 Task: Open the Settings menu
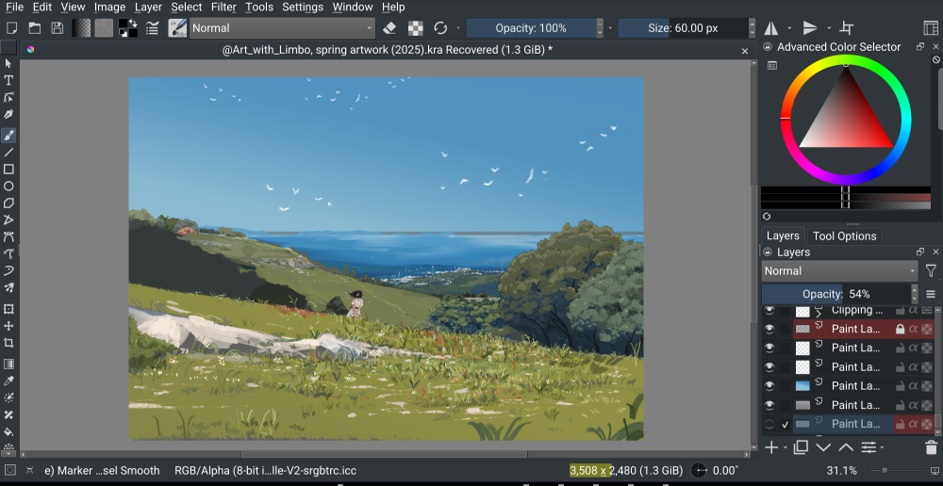(x=303, y=8)
